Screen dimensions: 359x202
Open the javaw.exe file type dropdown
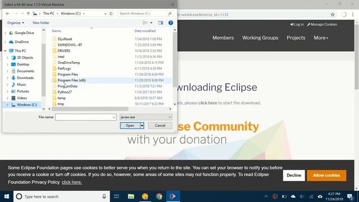click(x=146, y=117)
